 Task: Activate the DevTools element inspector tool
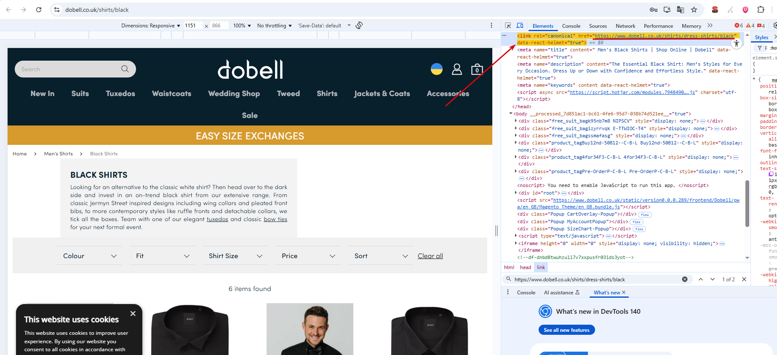pyautogui.click(x=508, y=26)
